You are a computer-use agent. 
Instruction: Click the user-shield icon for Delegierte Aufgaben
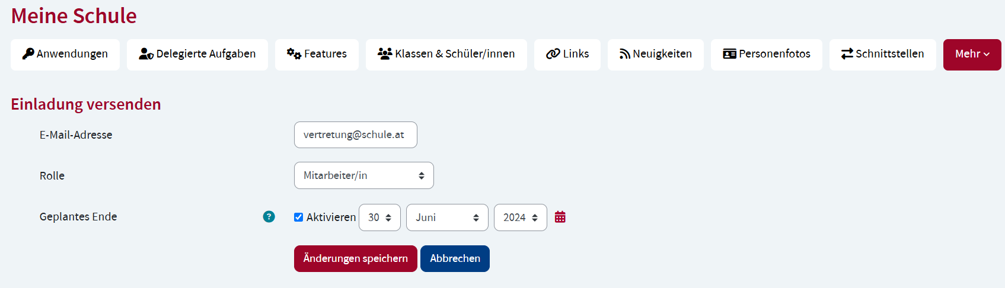(146, 54)
